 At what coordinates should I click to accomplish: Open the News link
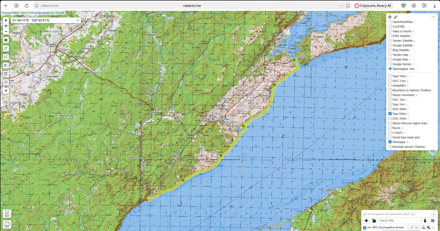tap(24, 13)
